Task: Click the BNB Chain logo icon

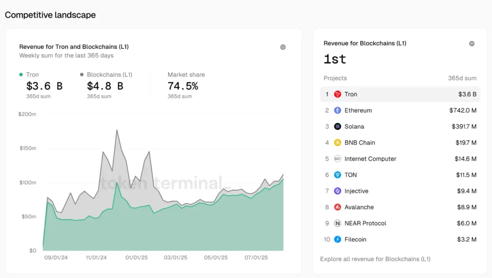Action: tap(337, 143)
